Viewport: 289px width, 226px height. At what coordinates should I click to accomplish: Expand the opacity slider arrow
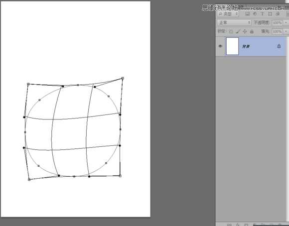click(x=286, y=22)
